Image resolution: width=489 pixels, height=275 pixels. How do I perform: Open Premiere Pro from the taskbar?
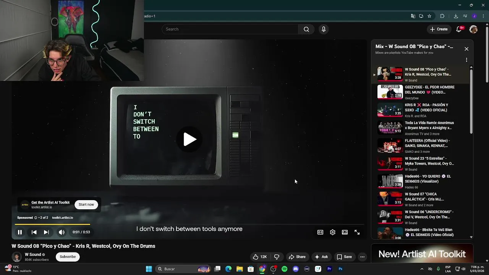[329, 269]
